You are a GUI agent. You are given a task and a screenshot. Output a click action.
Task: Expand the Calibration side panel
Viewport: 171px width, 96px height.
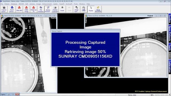click(170, 67)
